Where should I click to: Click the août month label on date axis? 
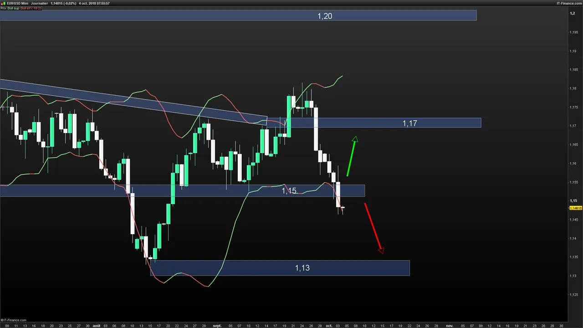[x=97, y=326]
